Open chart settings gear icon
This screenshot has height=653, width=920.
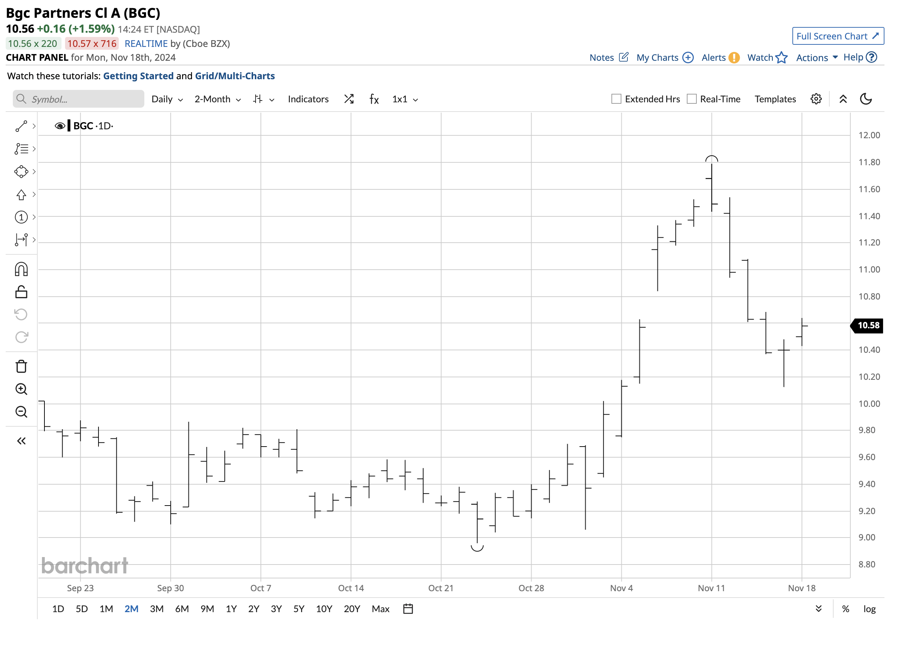pyautogui.click(x=815, y=99)
